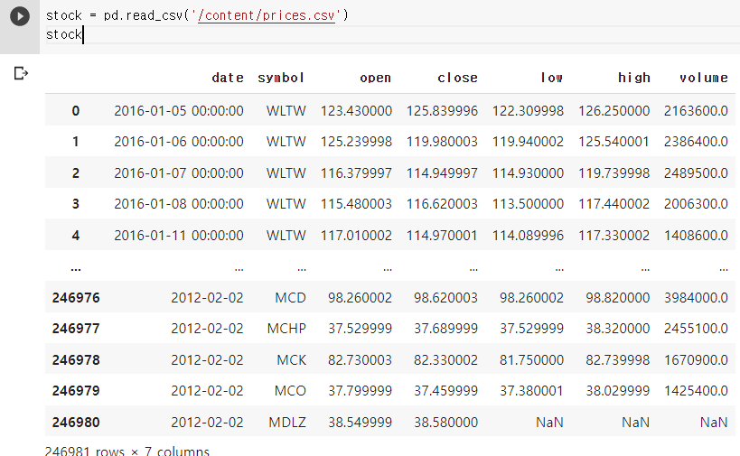
Task: Click the 'date' column header
Action: [228, 78]
